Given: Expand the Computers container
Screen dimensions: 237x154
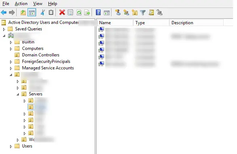Looking at the screenshot, I should (x=11, y=49).
